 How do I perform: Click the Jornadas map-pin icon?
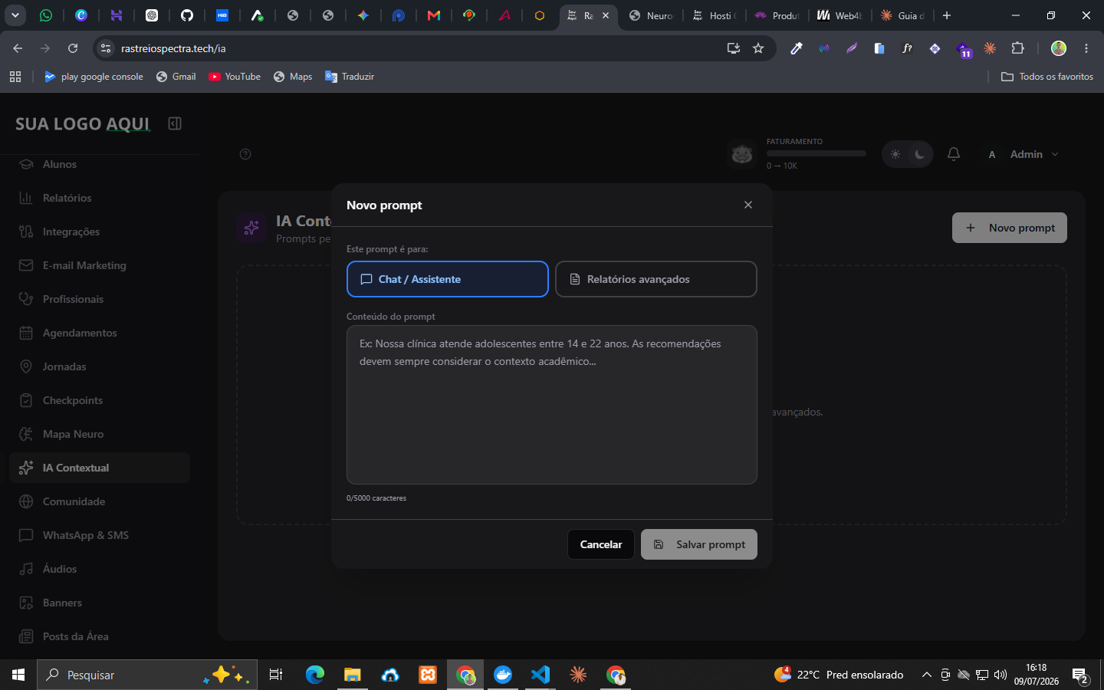(26, 366)
